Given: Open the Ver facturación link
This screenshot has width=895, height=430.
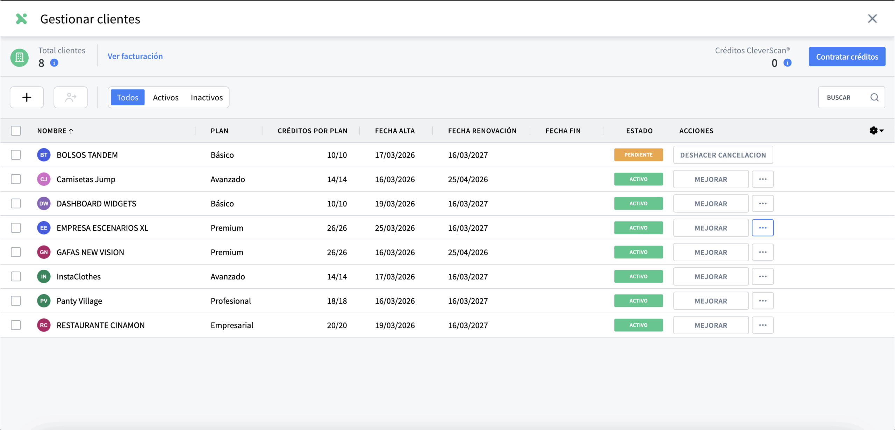Looking at the screenshot, I should coord(135,56).
